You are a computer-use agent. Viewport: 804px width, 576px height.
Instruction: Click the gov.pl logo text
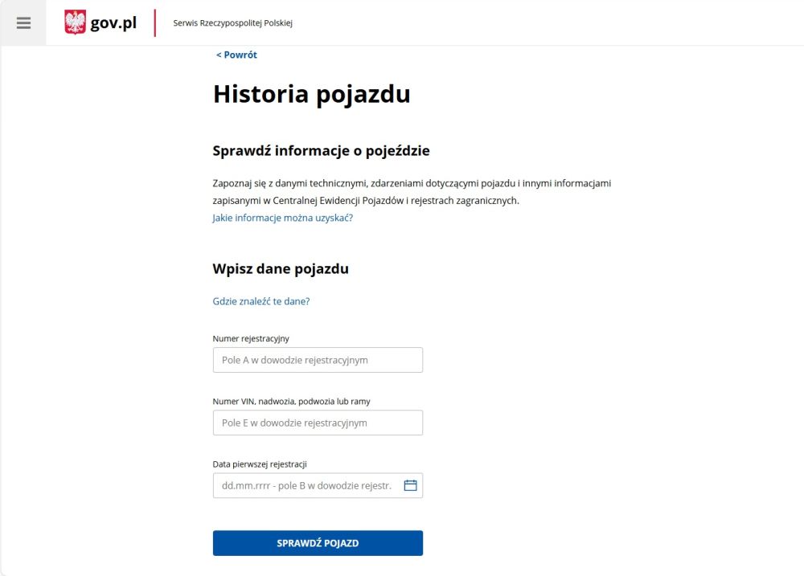coord(113,23)
